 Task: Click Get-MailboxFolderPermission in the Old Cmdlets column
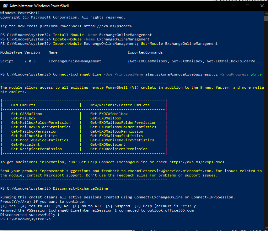pyautogui.click(x=41, y=123)
